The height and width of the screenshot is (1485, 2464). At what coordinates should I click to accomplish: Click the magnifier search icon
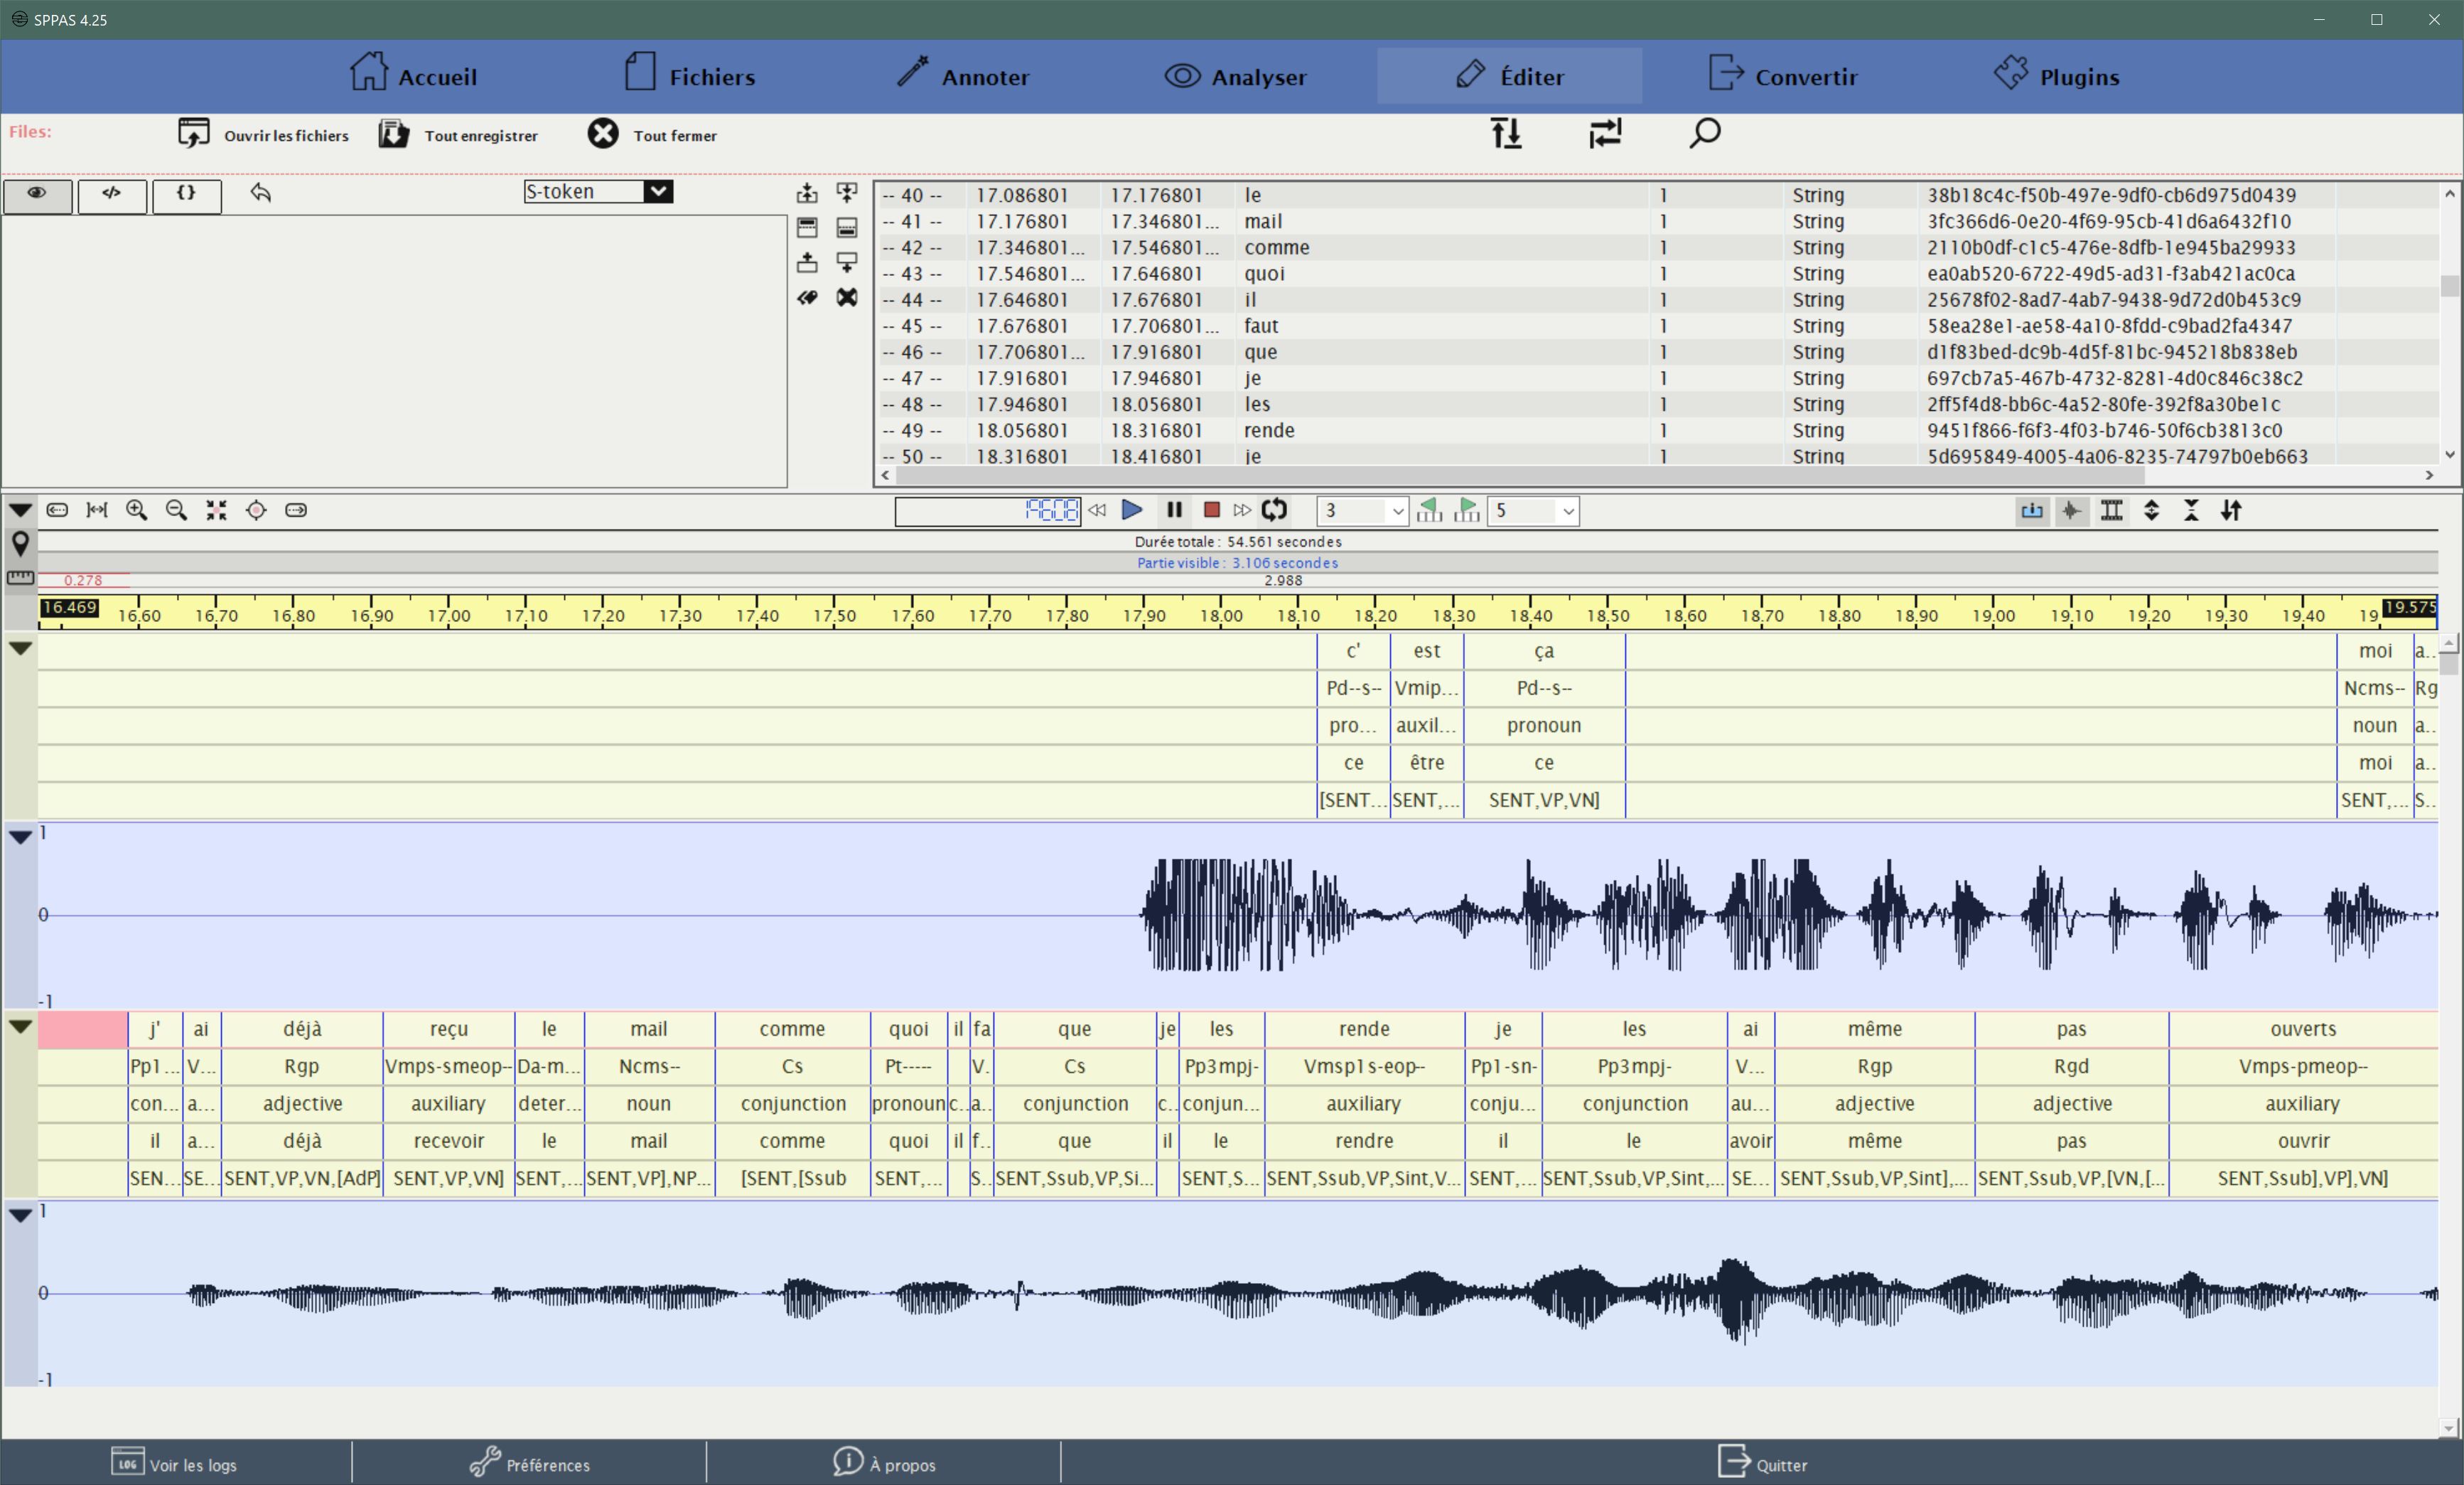point(1705,133)
